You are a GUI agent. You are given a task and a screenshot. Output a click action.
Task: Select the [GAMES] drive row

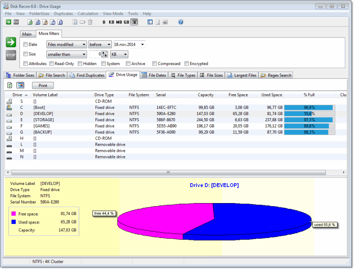(176, 126)
